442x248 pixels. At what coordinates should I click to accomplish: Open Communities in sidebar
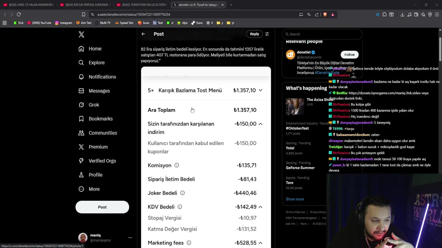tap(98, 133)
